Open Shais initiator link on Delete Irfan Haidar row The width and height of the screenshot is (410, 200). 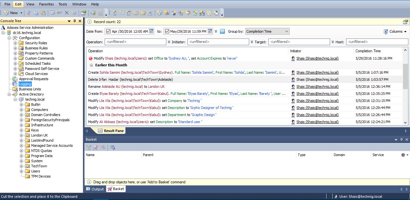click(x=317, y=79)
